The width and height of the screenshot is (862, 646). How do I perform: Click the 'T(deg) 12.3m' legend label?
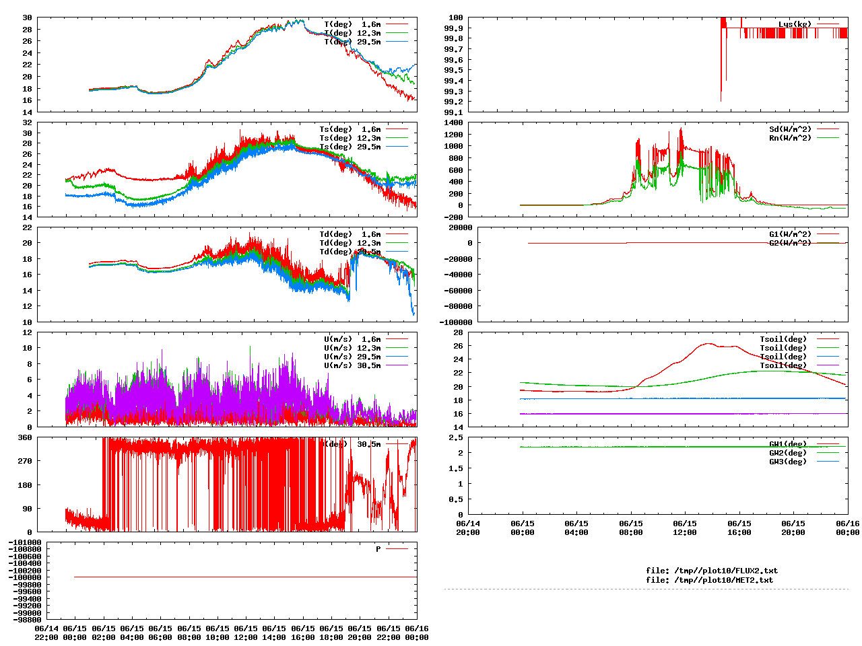[x=352, y=33]
